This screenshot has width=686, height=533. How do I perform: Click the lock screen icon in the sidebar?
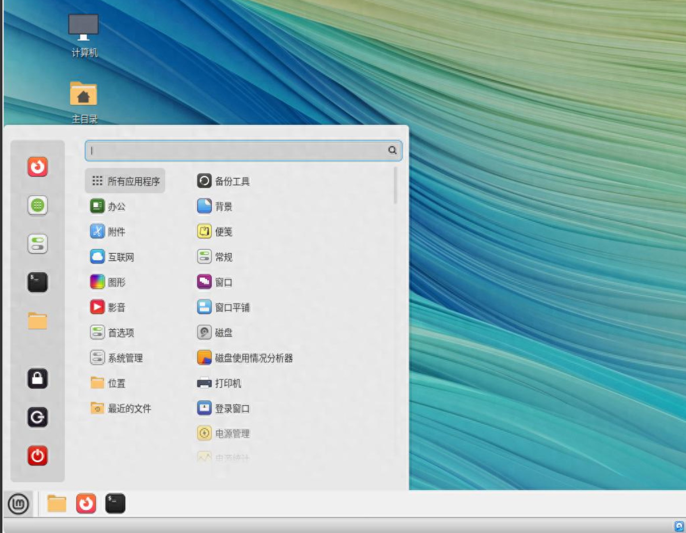coord(38,379)
